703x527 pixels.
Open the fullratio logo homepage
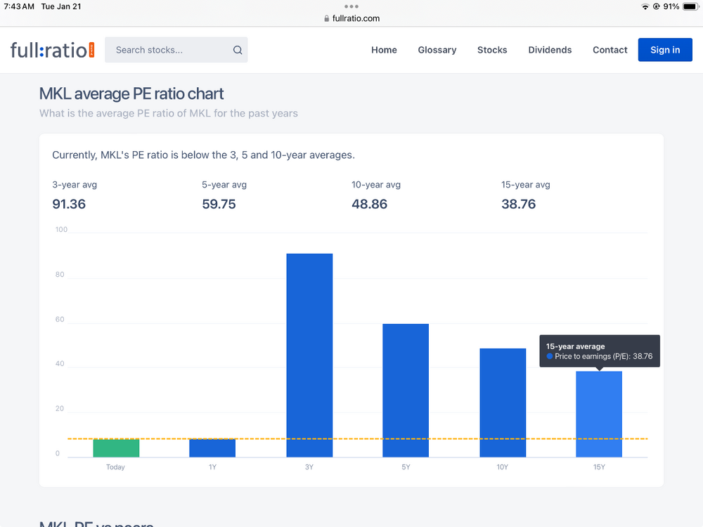click(53, 50)
